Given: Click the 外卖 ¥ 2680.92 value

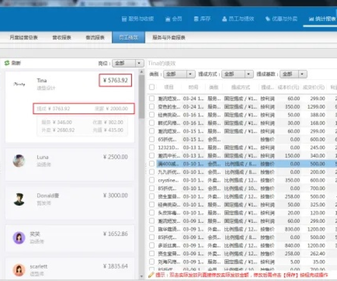Looking at the screenshot, I should (x=58, y=130).
